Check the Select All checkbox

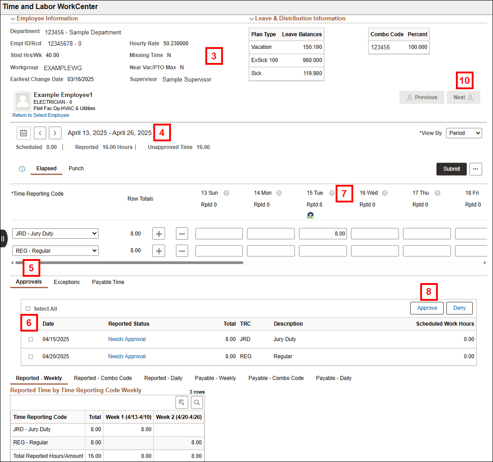point(28,308)
